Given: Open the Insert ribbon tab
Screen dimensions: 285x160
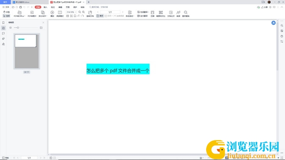Looking at the screenshot, I should (x=45, y=7).
